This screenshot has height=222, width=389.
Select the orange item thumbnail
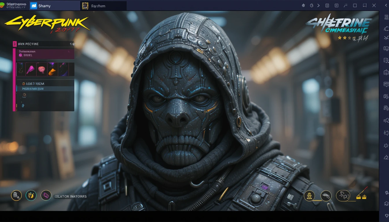pyautogui.click(x=53, y=69)
